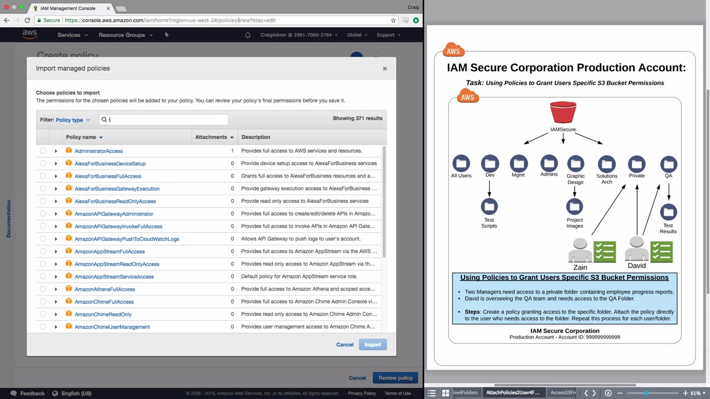Select the AlexaForBusinessFullAccess radio button
The width and height of the screenshot is (710, 399).
[x=43, y=176]
